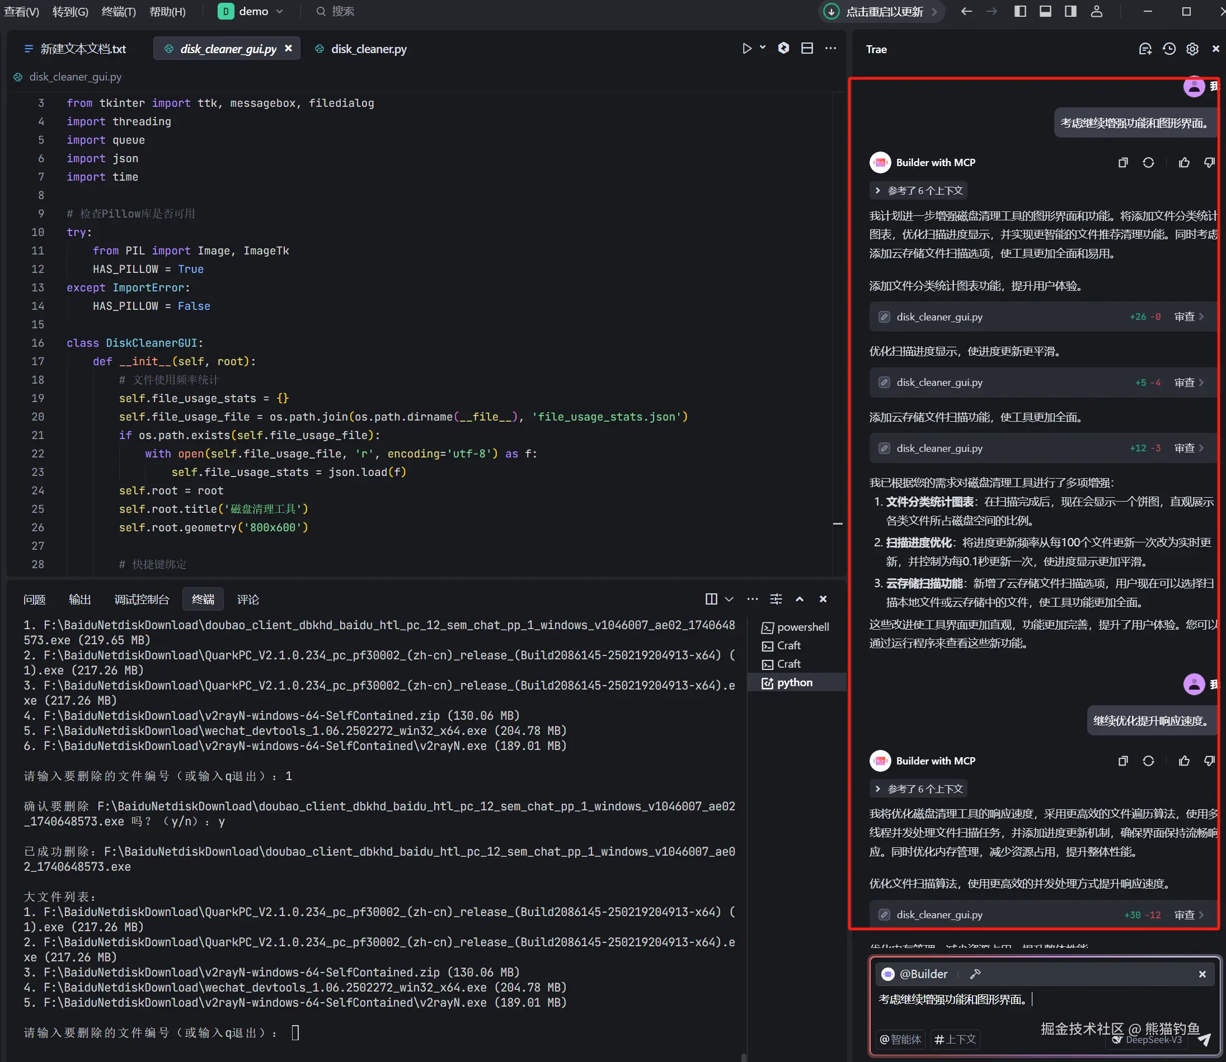
Task: Expand the first referenced 6 contexts list
Action: tap(918, 191)
